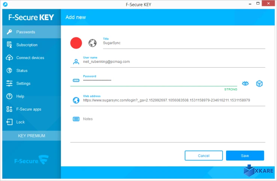The image size is (277, 181).
Task: Click the key icon beside Passwords
Action: pos(9,32)
